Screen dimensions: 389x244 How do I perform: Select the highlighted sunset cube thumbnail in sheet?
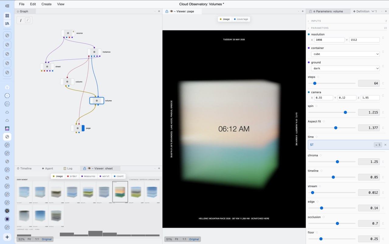click(120, 192)
